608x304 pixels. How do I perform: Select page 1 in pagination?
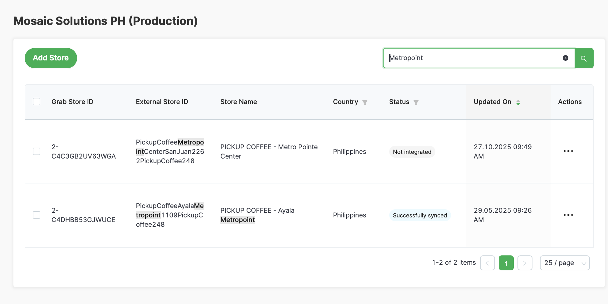click(x=506, y=263)
